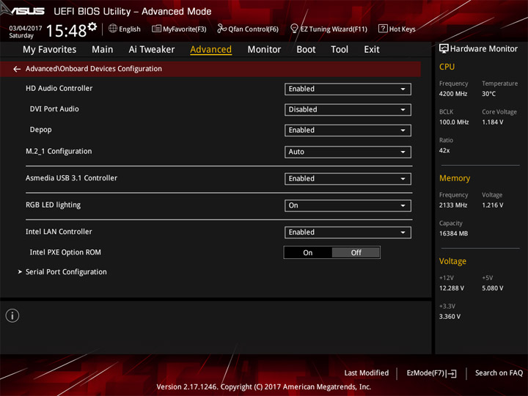
Task: Click Memory heading in Hardware Monitor
Action: (x=455, y=178)
